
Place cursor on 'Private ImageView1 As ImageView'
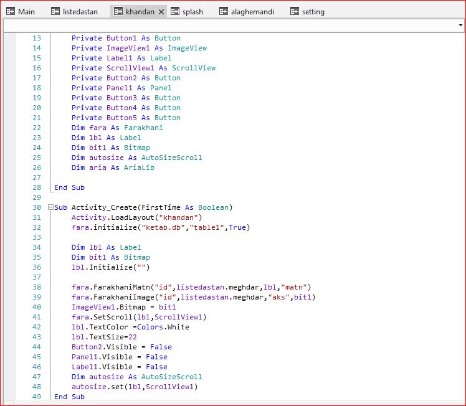[139, 48]
